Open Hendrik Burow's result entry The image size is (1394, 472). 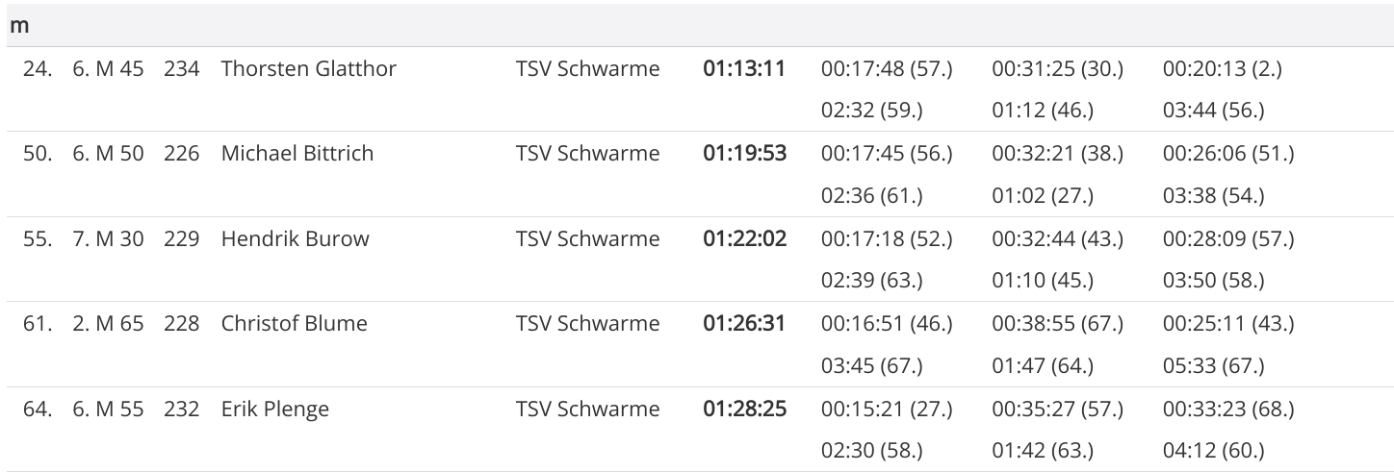point(295,238)
